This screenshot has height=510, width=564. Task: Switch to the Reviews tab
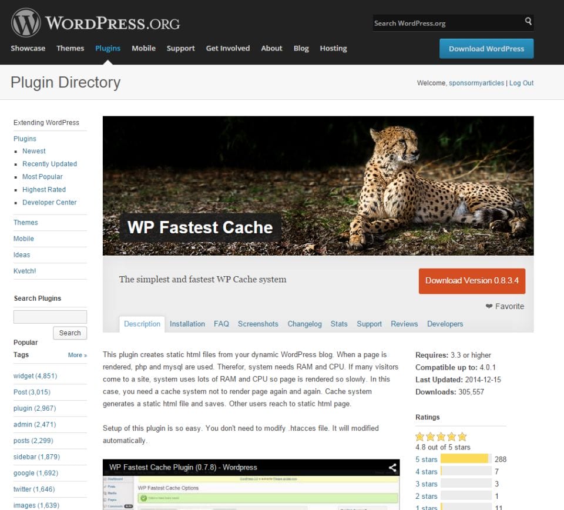[x=404, y=324]
